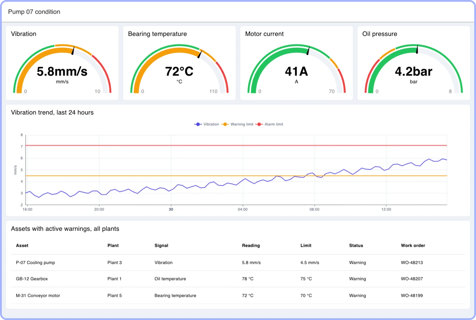Click the 75 °C limit cell
This screenshot has width=476, height=320.
306,279
